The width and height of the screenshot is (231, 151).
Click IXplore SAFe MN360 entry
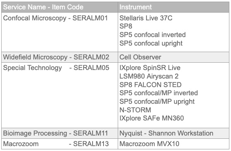(x=151, y=118)
